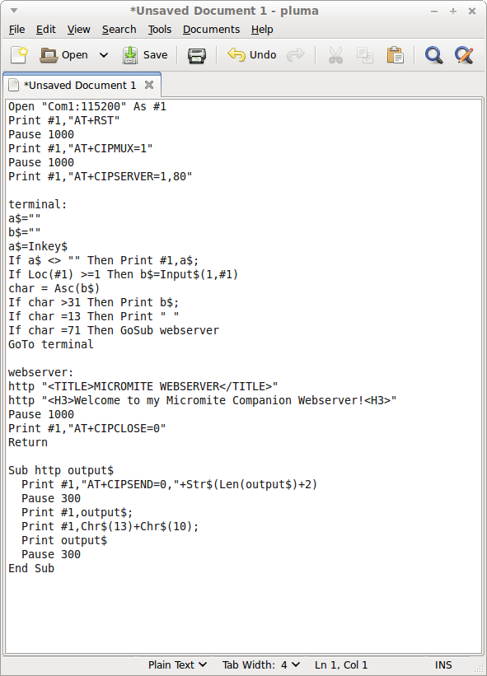
Task: Cut the selection with the scissors icon
Action: pos(335,55)
